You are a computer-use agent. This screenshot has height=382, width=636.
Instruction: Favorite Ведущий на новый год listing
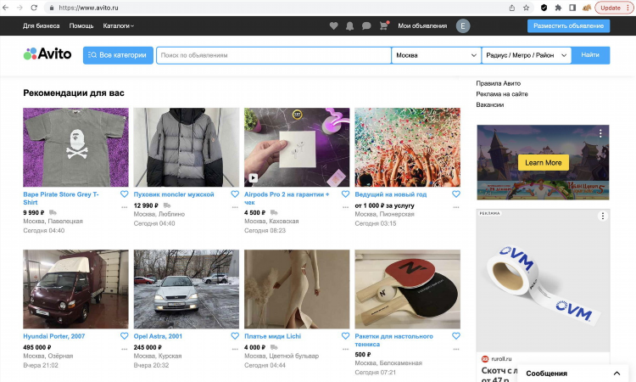(x=456, y=194)
